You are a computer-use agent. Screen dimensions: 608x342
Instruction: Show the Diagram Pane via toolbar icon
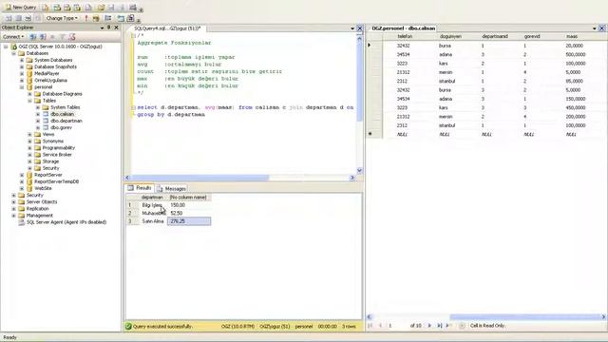[x=9, y=18]
